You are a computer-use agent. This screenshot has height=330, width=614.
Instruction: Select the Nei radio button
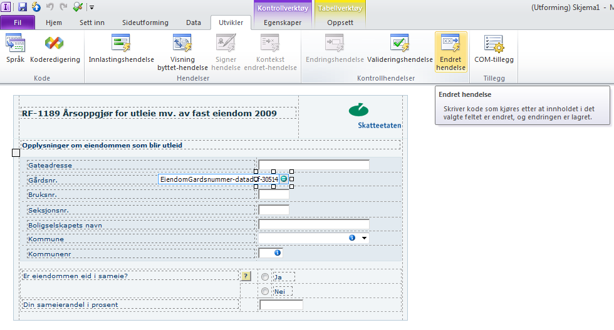click(265, 291)
